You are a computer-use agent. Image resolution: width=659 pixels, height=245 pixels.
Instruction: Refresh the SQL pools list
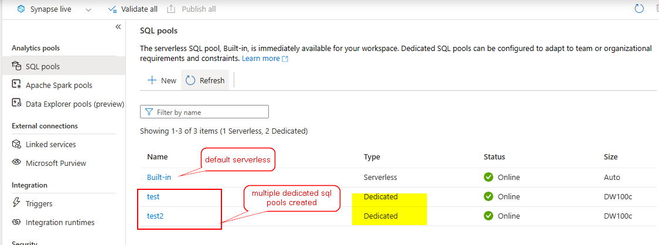[x=205, y=80]
